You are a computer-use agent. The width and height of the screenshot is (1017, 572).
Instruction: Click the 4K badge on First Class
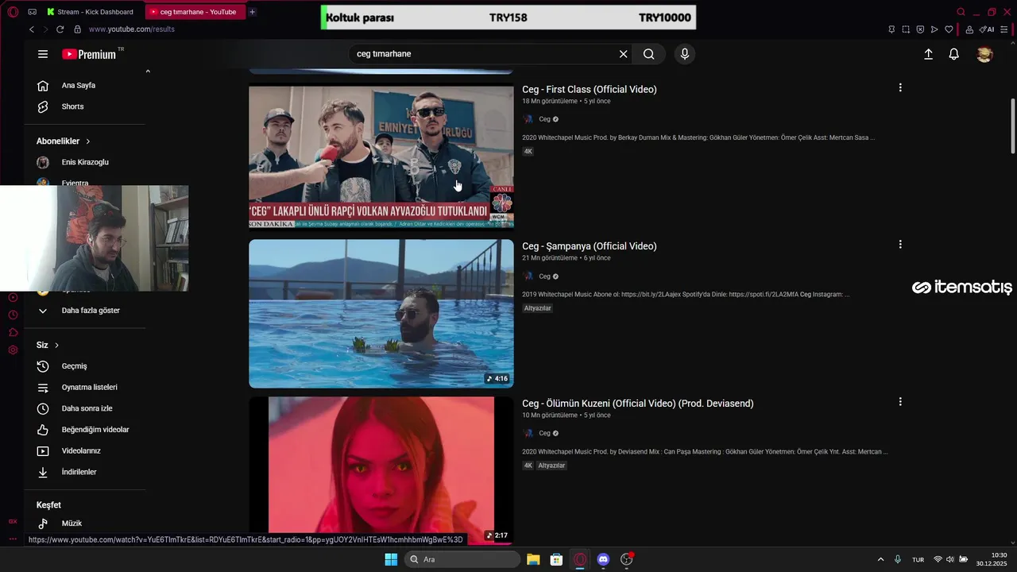coord(528,152)
